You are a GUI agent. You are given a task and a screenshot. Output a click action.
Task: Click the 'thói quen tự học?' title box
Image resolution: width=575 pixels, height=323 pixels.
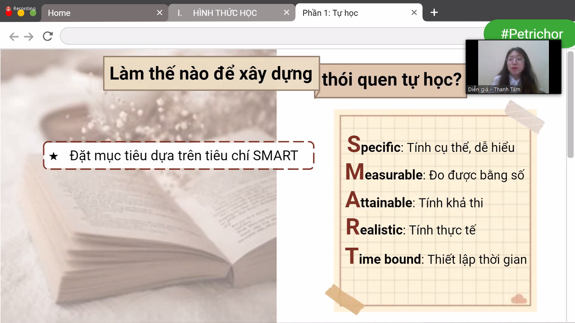pyautogui.click(x=391, y=79)
